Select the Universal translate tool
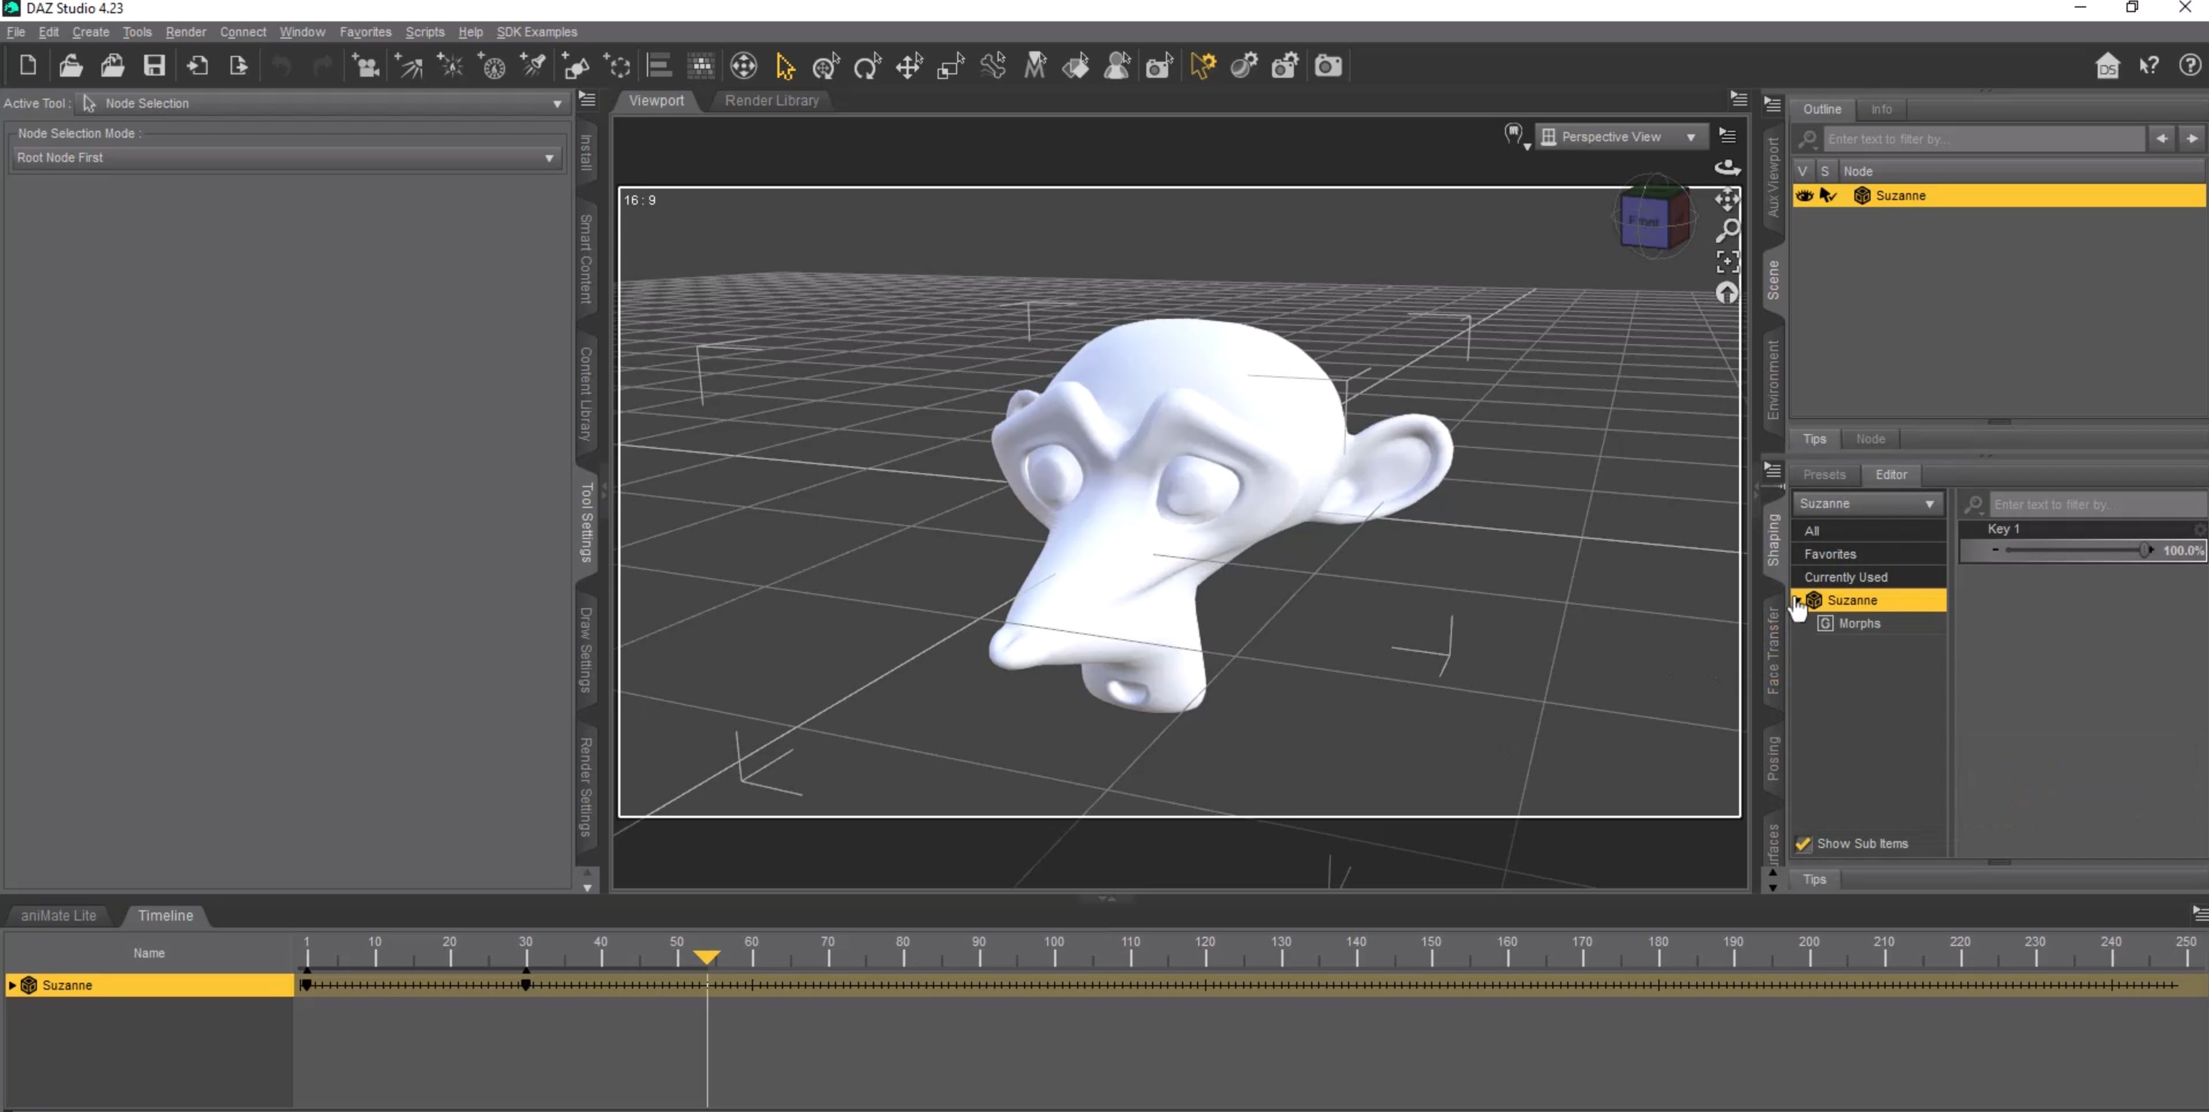The width and height of the screenshot is (2209, 1112). pos(910,66)
